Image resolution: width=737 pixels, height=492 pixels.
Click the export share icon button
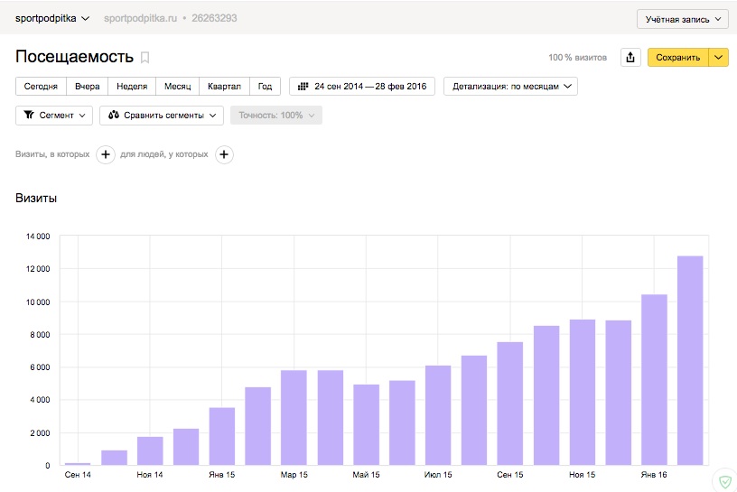tap(630, 58)
